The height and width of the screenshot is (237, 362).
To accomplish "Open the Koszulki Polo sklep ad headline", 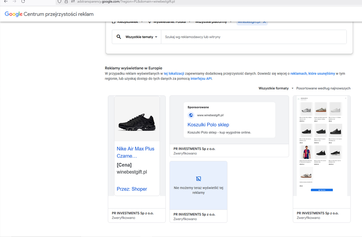I will (x=208, y=125).
